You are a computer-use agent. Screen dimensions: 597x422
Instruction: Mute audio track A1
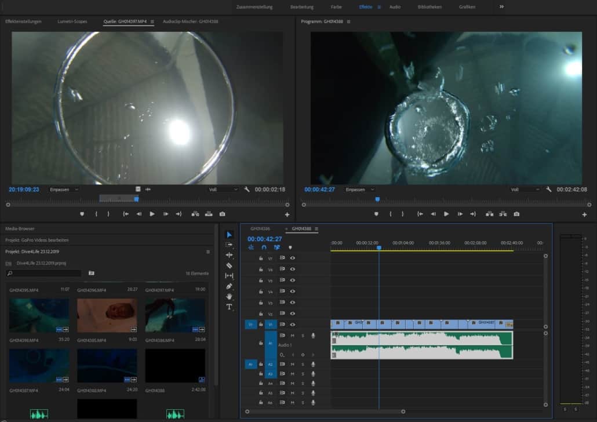coord(292,336)
